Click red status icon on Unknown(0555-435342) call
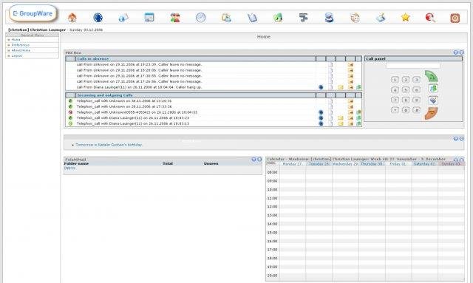 tap(71, 112)
